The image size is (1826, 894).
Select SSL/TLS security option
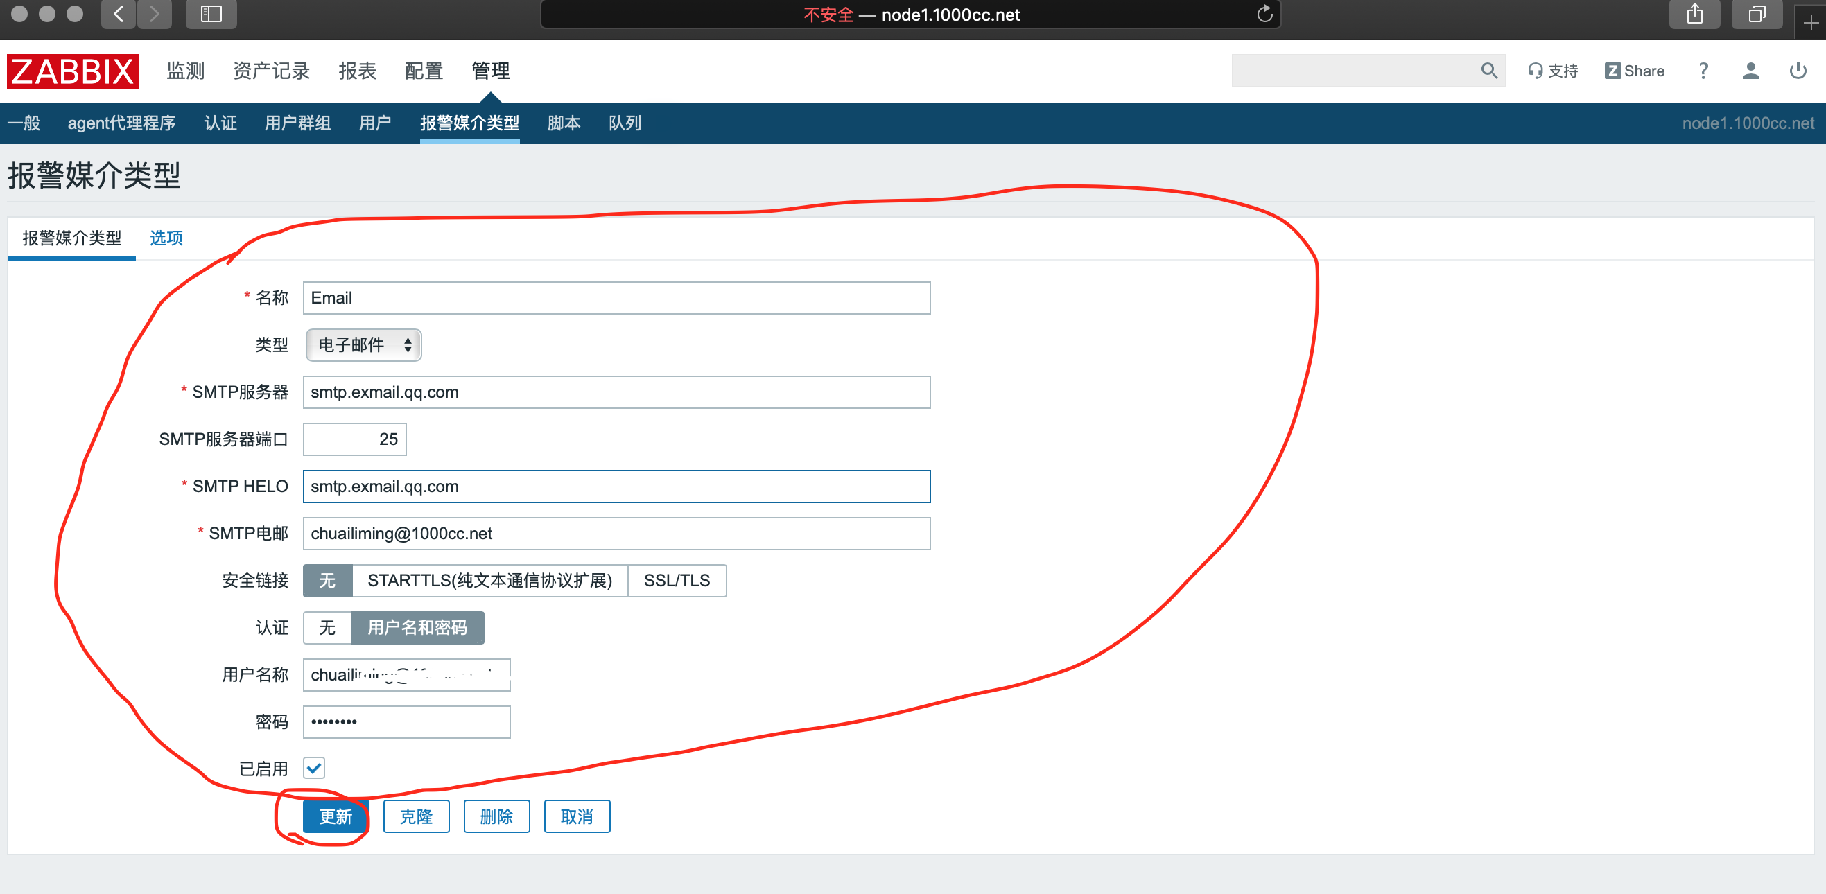click(x=676, y=580)
